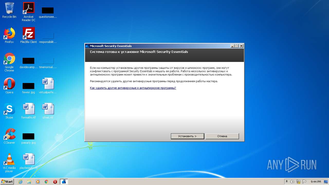Select the fewmr.jpg desktop file
Screen dimensions: 329x185
click(29, 88)
